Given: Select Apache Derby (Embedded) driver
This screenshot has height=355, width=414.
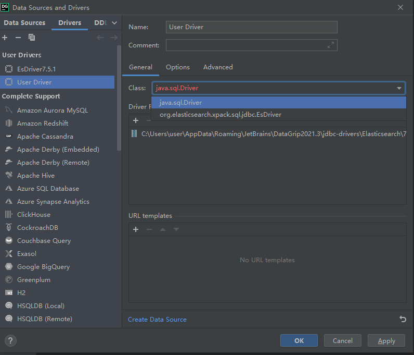Looking at the screenshot, I should click(57, 149).
